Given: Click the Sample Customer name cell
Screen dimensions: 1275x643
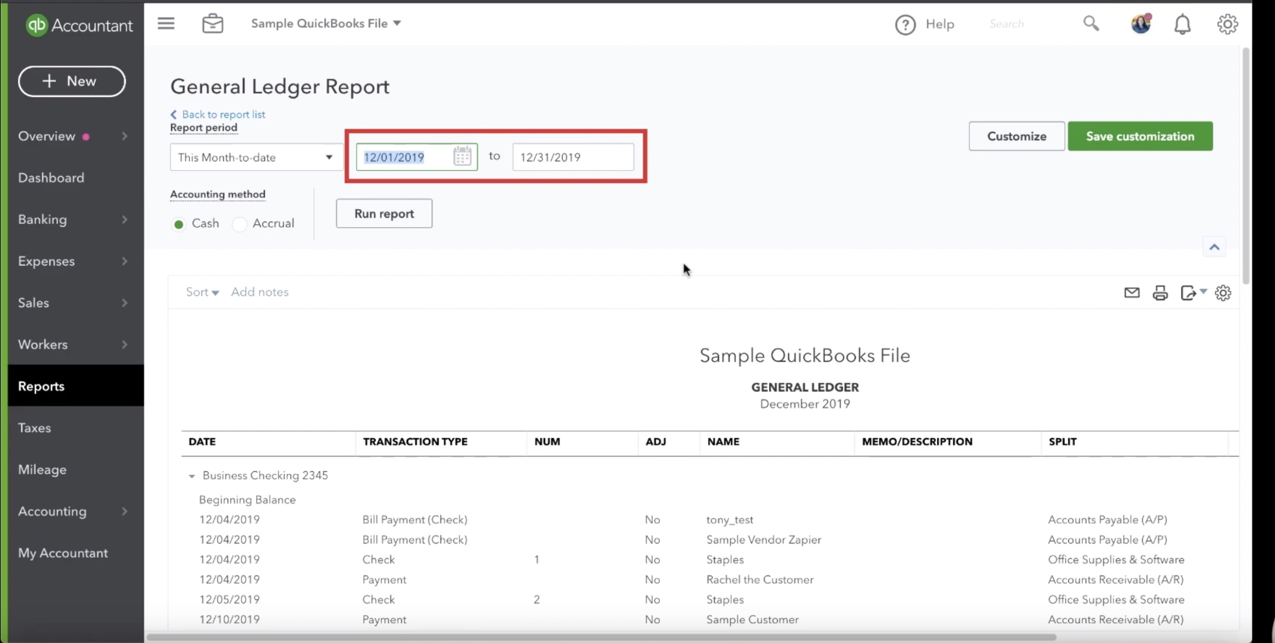Looking at the screenshot, I should point(753,620).
